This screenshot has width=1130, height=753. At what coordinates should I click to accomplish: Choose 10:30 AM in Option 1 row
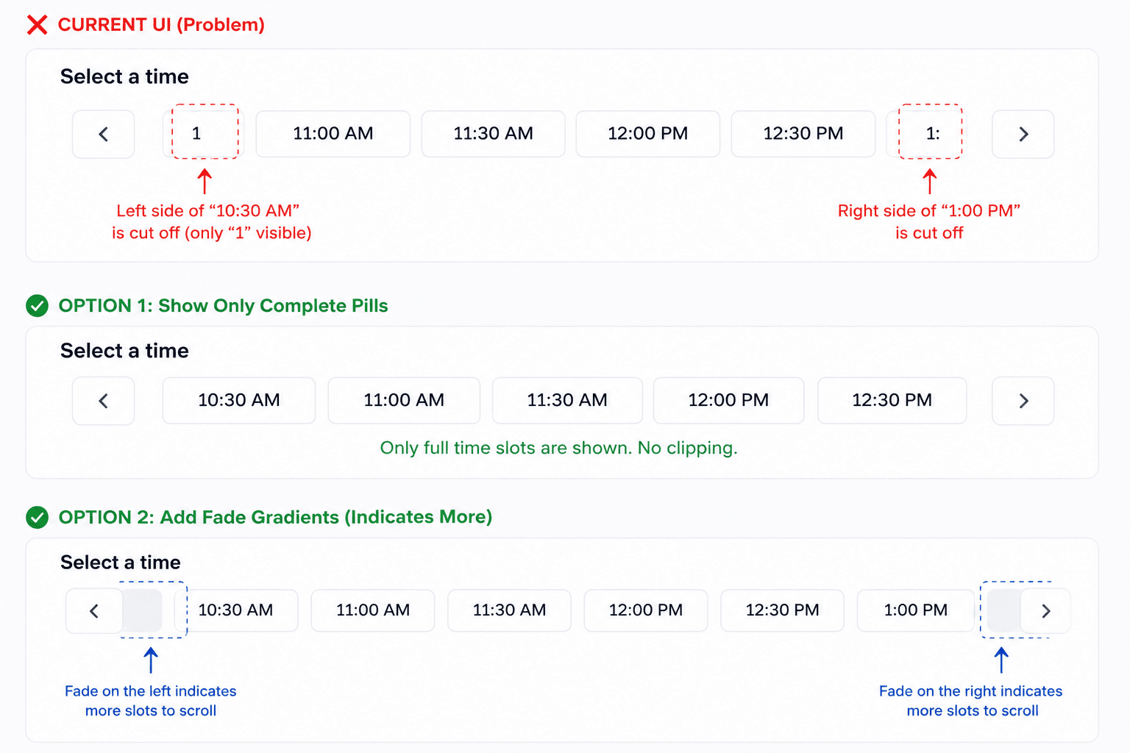(239, 401)
